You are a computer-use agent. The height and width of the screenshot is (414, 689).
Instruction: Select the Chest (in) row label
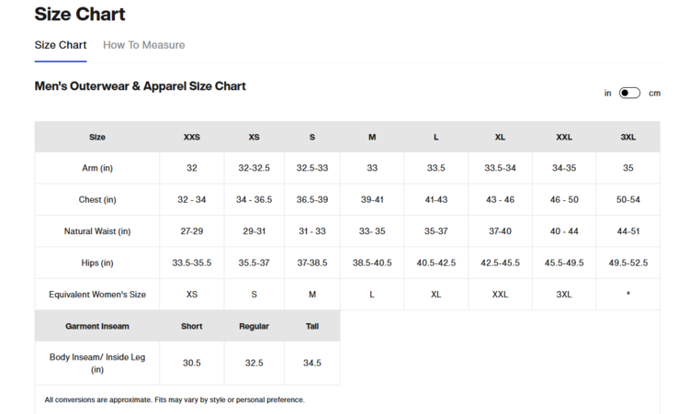point(96,199)
